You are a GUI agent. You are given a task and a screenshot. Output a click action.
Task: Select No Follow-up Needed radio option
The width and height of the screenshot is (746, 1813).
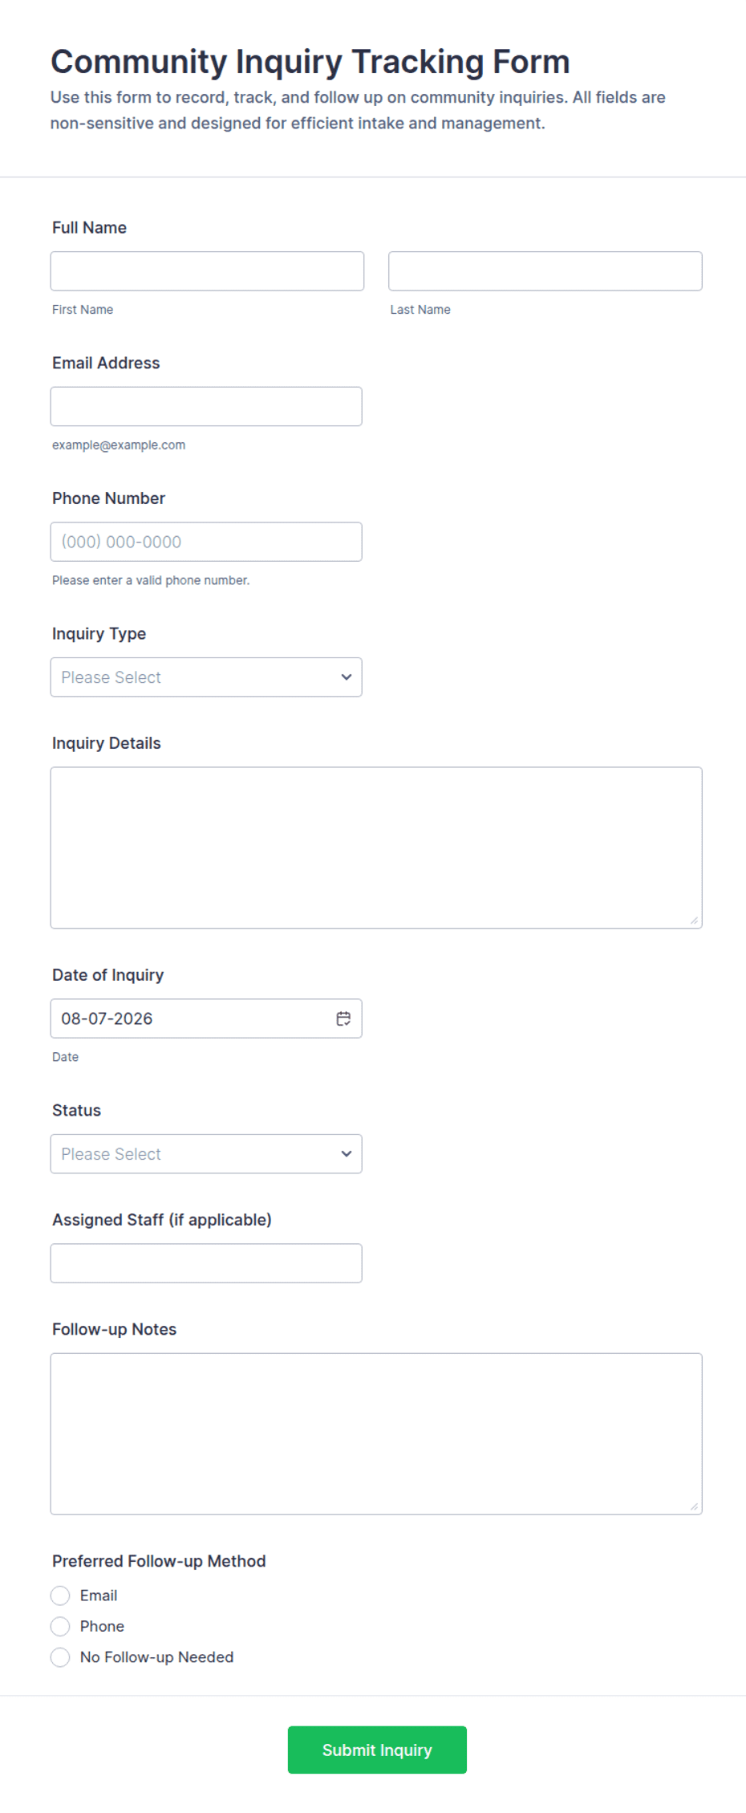click(60, 1657)
